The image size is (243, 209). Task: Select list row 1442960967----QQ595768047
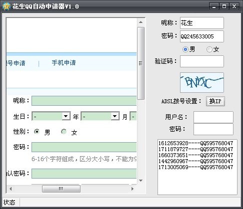click(195, 161)
